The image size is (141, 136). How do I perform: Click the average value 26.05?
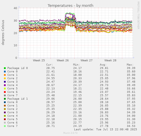[104, 106]
